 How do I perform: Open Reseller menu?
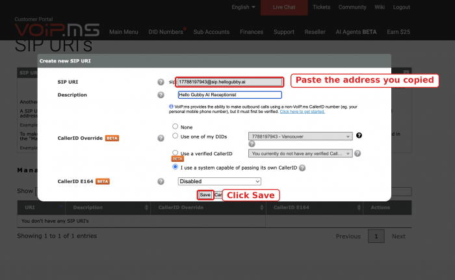pyautogui.click(x=315, y=32)
